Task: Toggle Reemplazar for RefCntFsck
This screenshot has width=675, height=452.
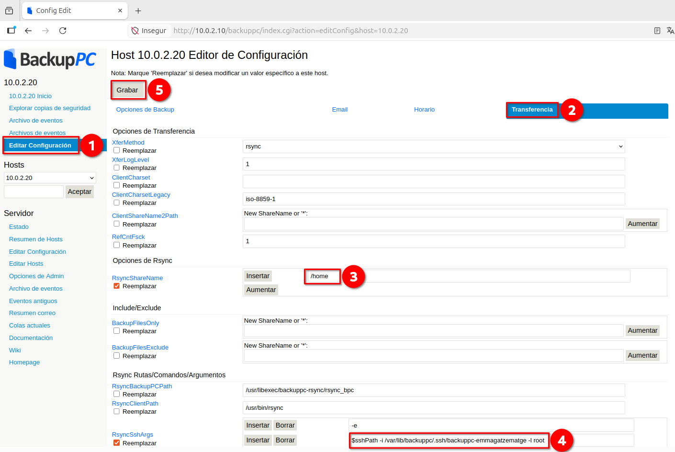Action: (116, 245)
